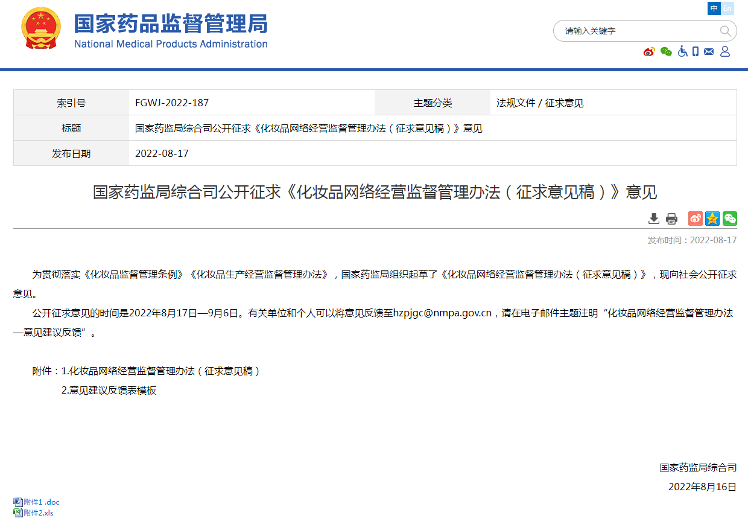This screenshot has width=748, height=527.
Task: Share article to Weibo red button
Action: 696,219
